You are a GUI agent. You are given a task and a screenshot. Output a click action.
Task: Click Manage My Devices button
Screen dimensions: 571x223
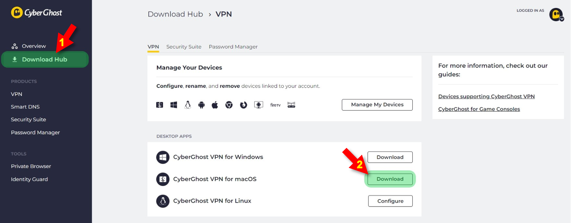click(x=377, y=105)
